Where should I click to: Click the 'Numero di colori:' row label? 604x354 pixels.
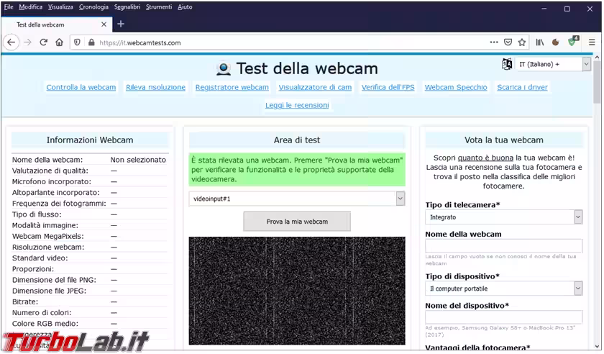42,313
